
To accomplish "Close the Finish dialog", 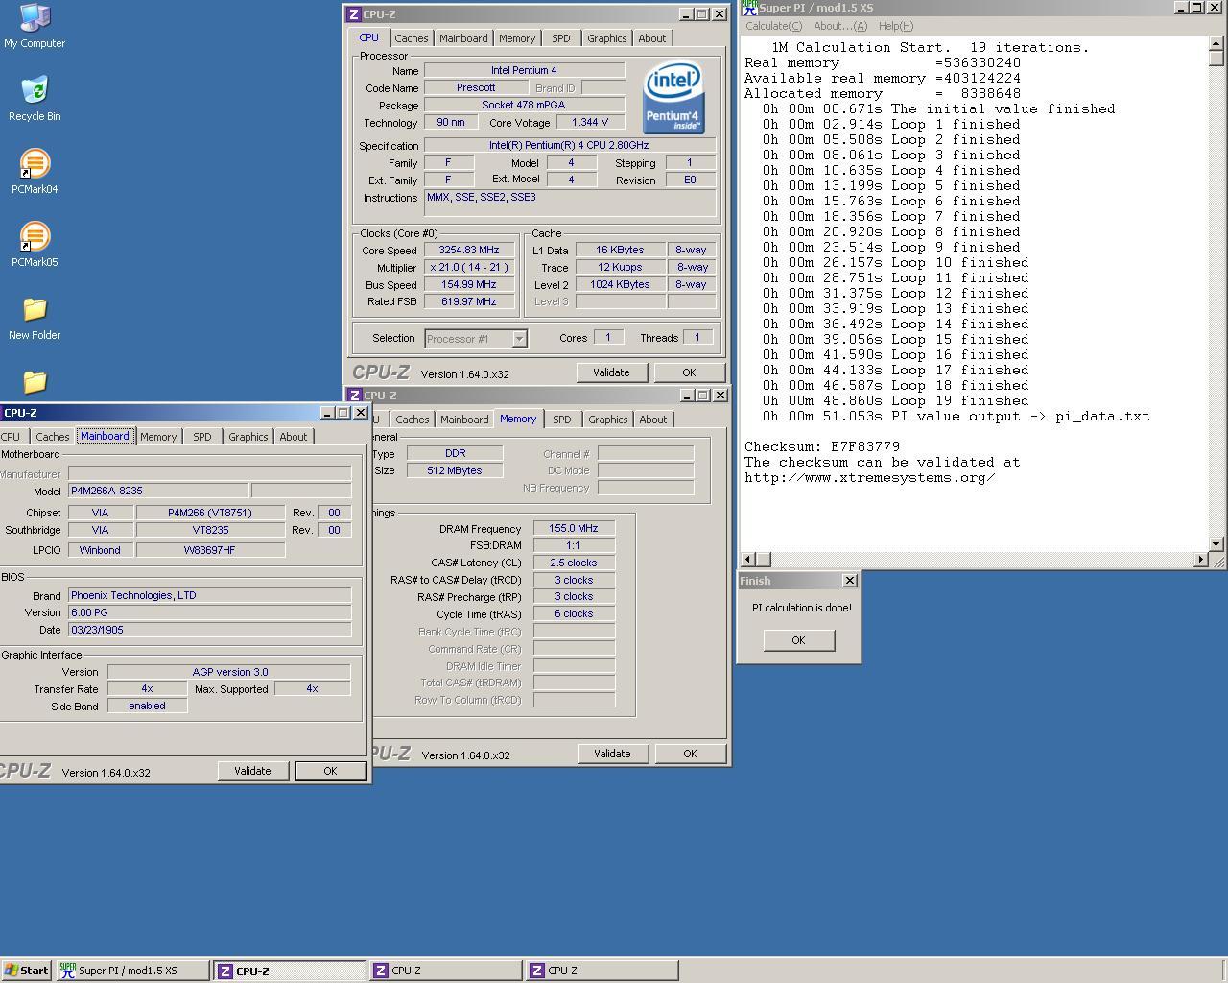I will pyautogui.click(x=849, y=581).
